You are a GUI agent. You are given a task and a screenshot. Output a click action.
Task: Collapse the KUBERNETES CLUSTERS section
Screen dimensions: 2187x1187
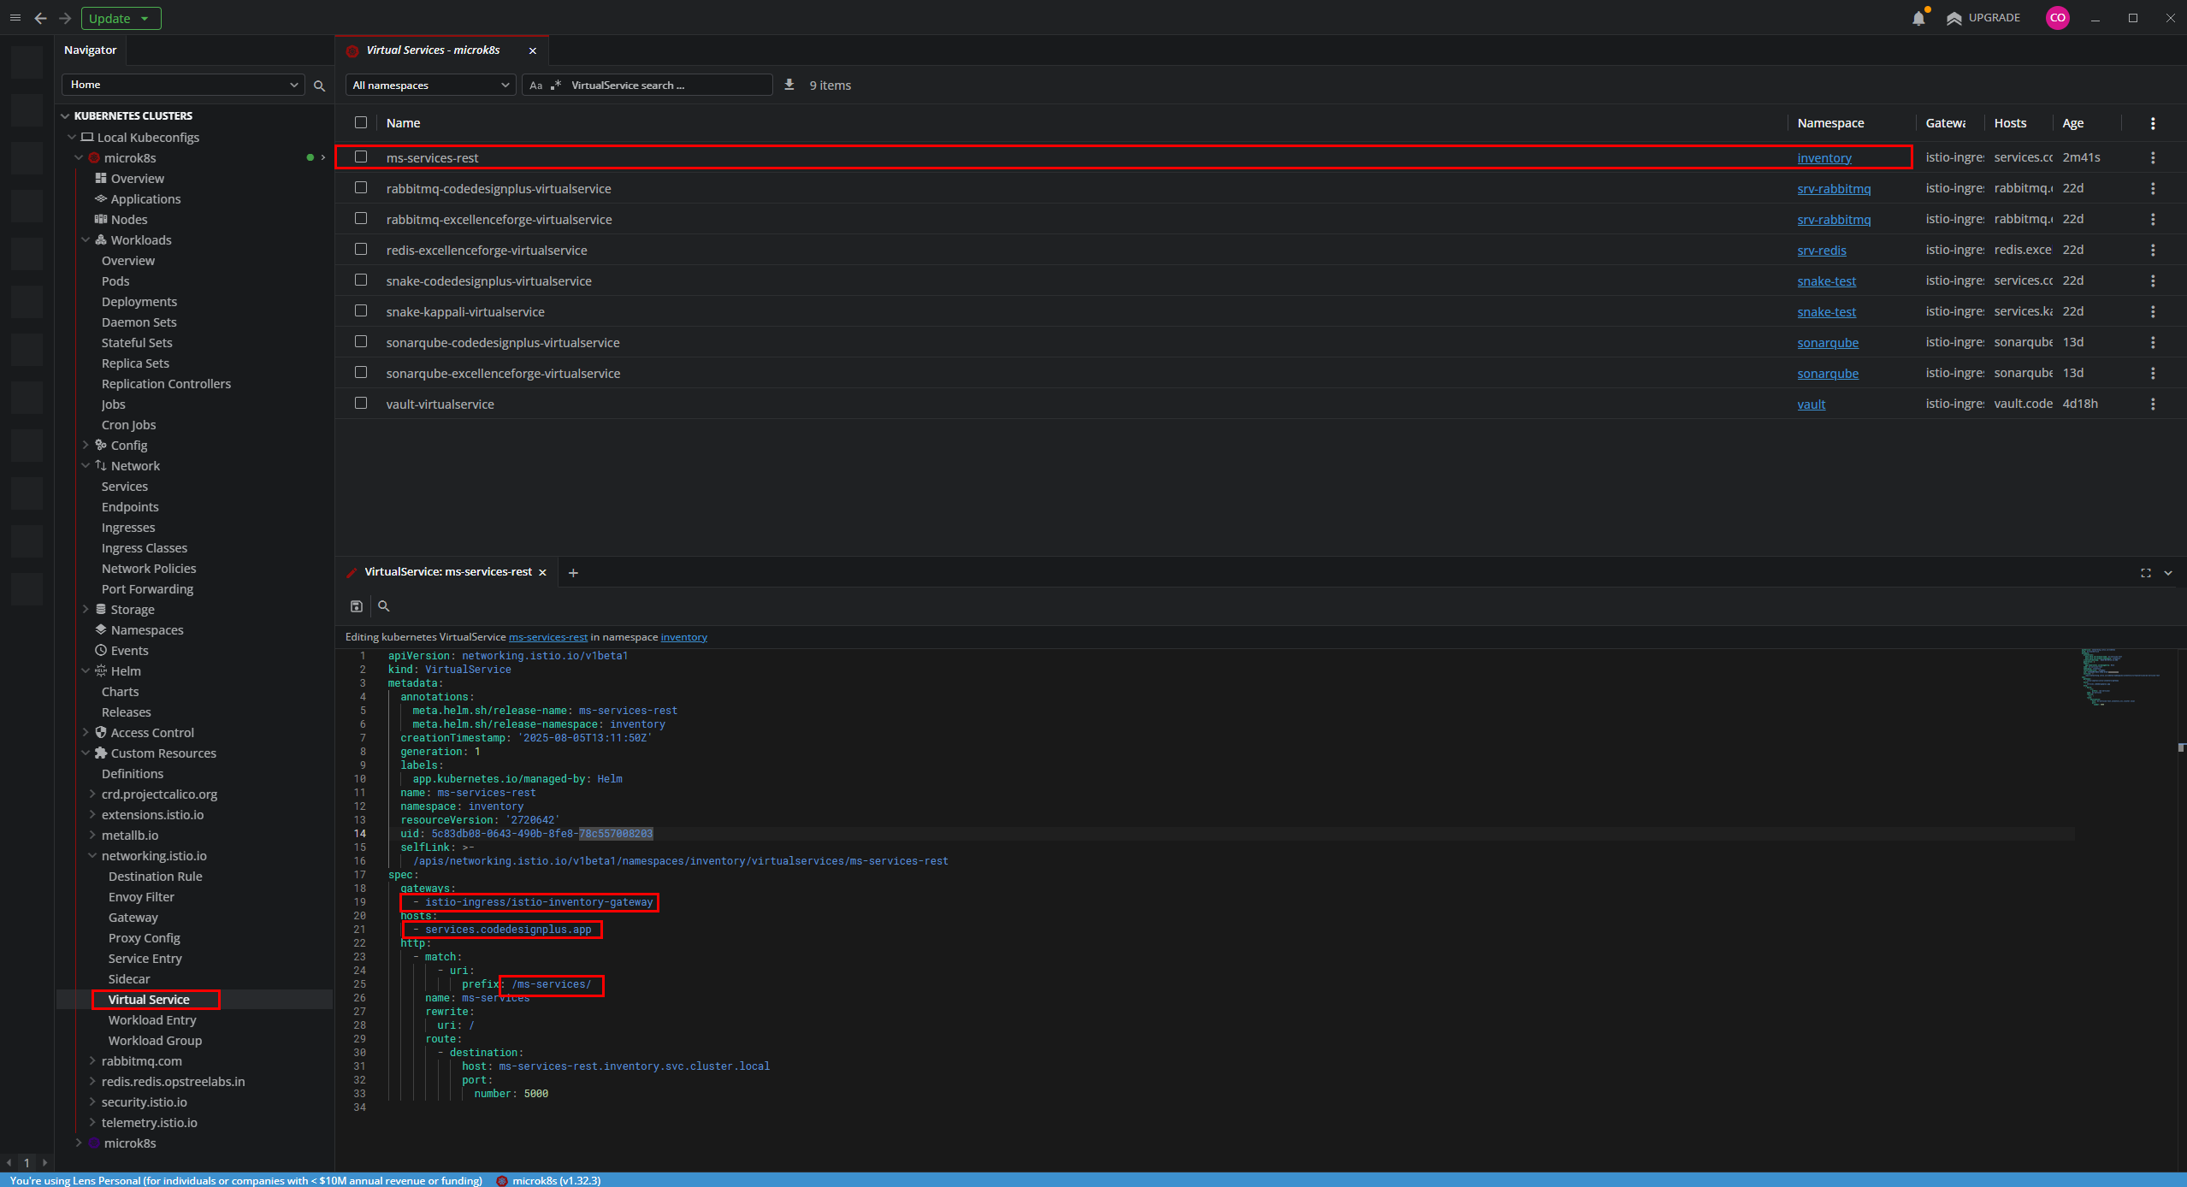pyautogui.click(x=65, y=115)
